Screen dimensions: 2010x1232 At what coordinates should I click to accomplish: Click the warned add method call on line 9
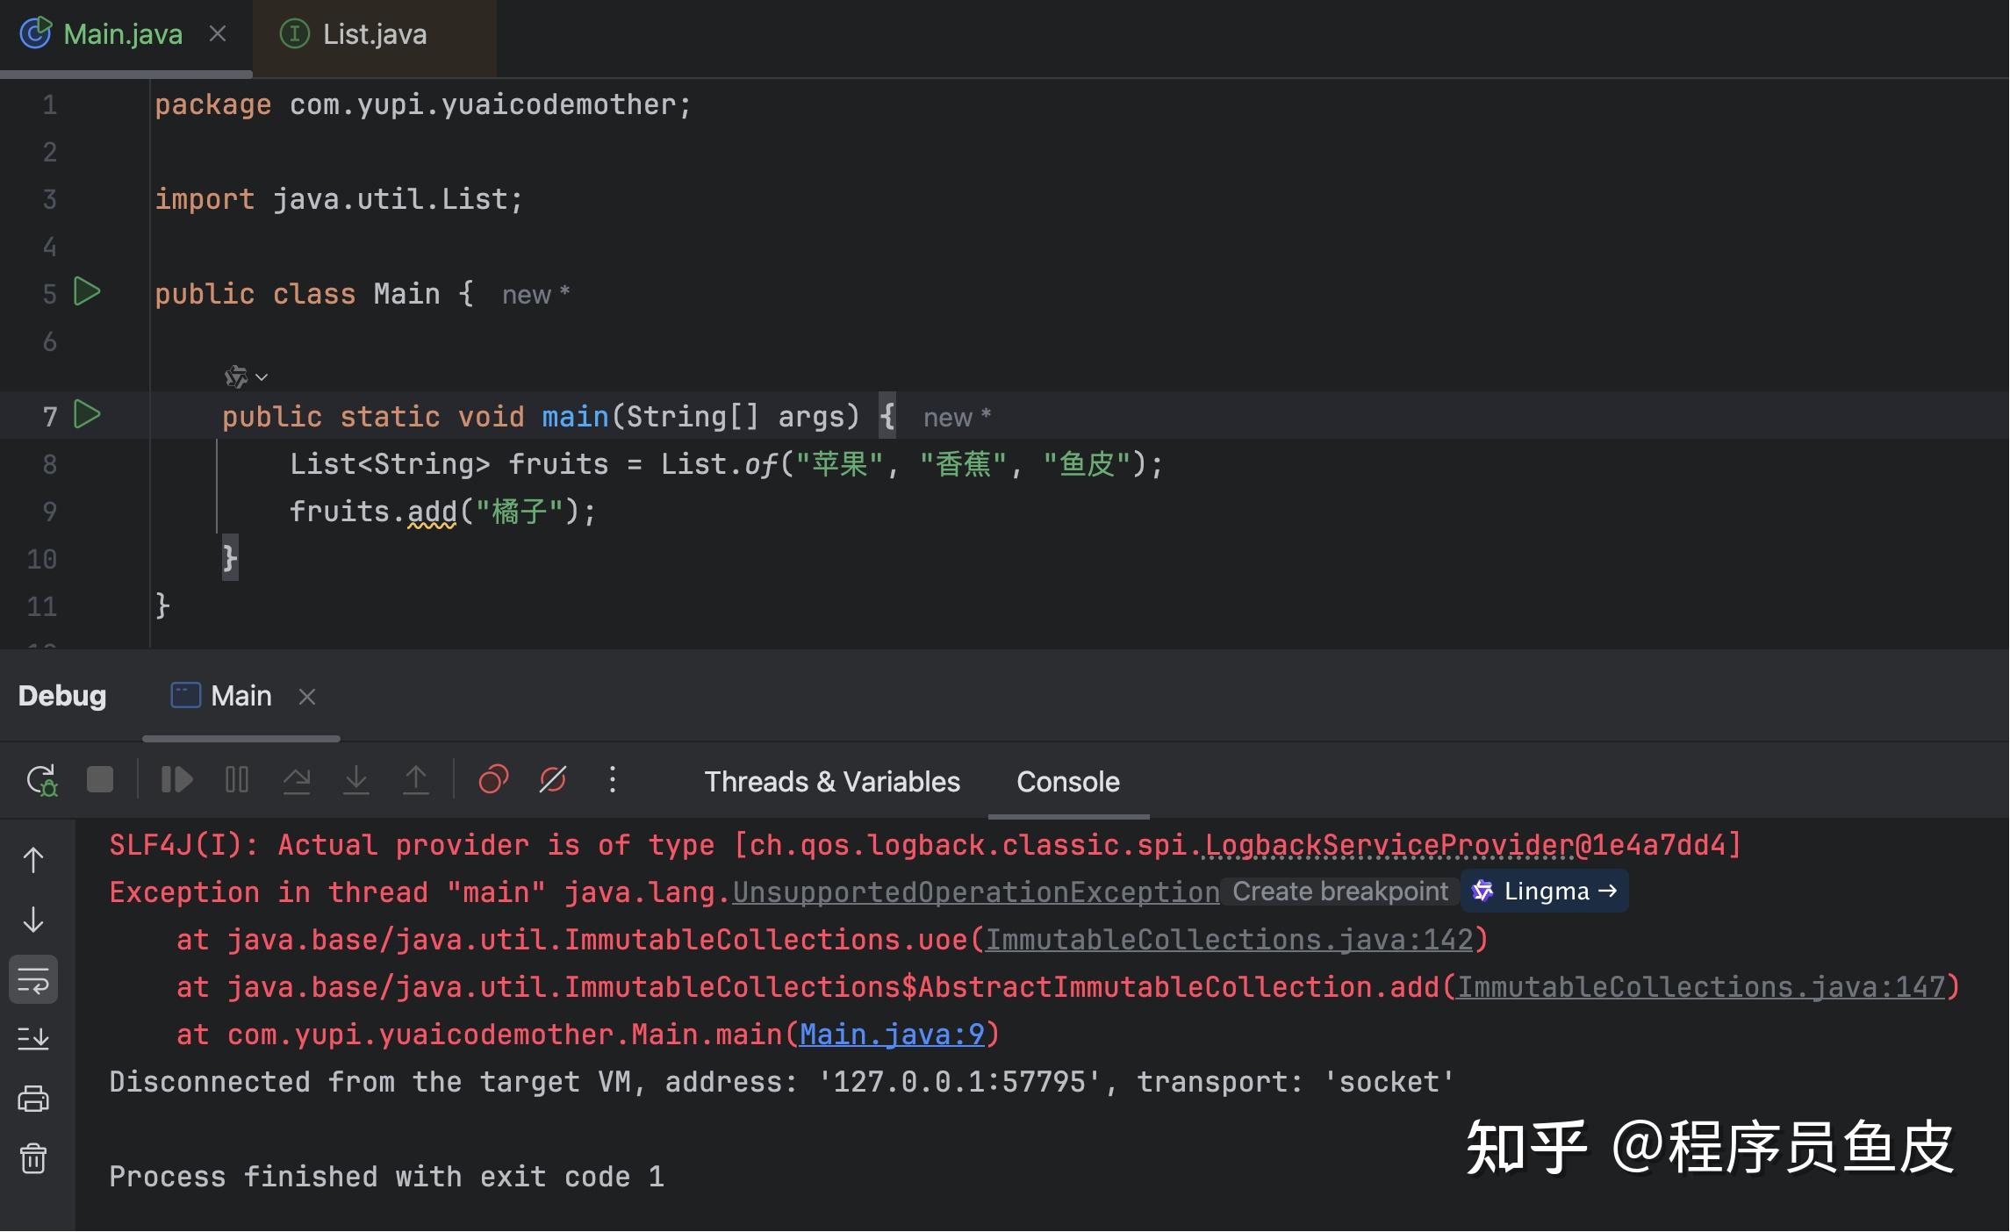click(432, 512)
